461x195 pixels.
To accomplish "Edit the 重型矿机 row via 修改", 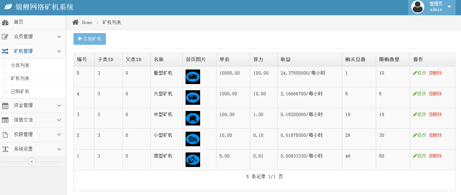I will (x=420, y=73).
